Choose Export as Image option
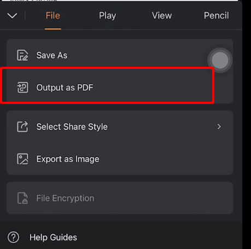The height and width of the screenshot is (249, 251). [120, 159]
